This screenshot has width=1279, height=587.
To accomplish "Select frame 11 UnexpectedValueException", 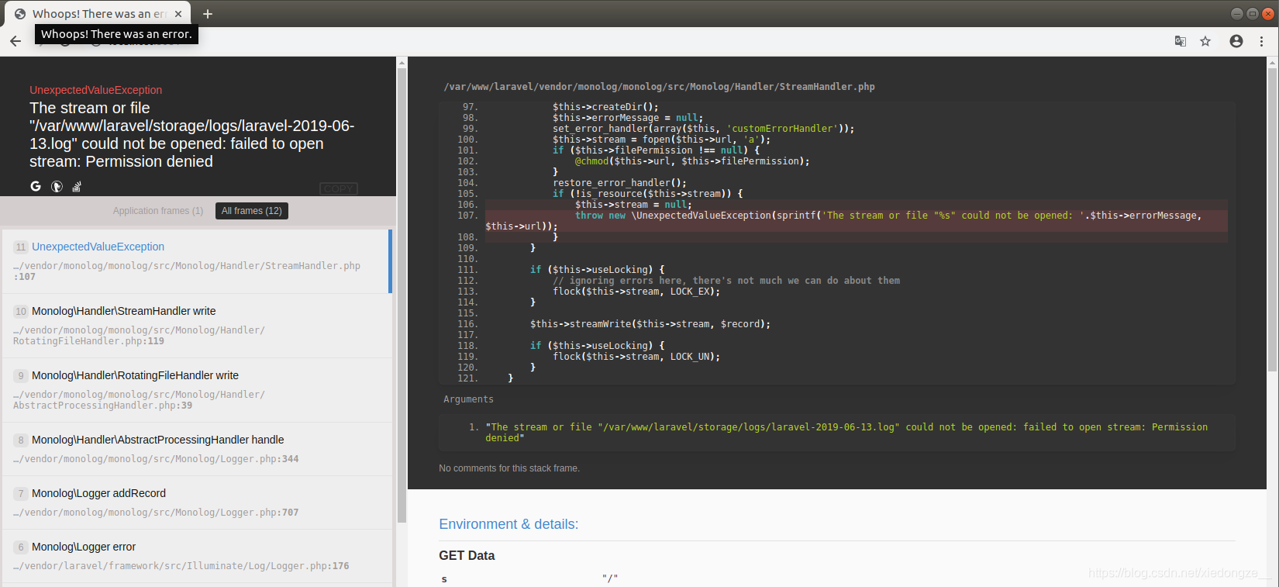I will [x=197, y=261].
